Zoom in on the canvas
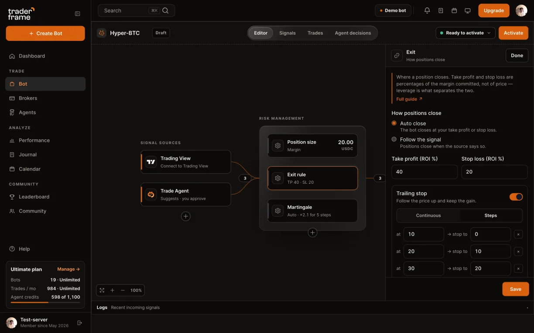 [112, 290]
